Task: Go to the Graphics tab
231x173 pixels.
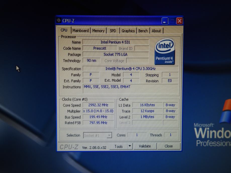Action: pos(128,31)
